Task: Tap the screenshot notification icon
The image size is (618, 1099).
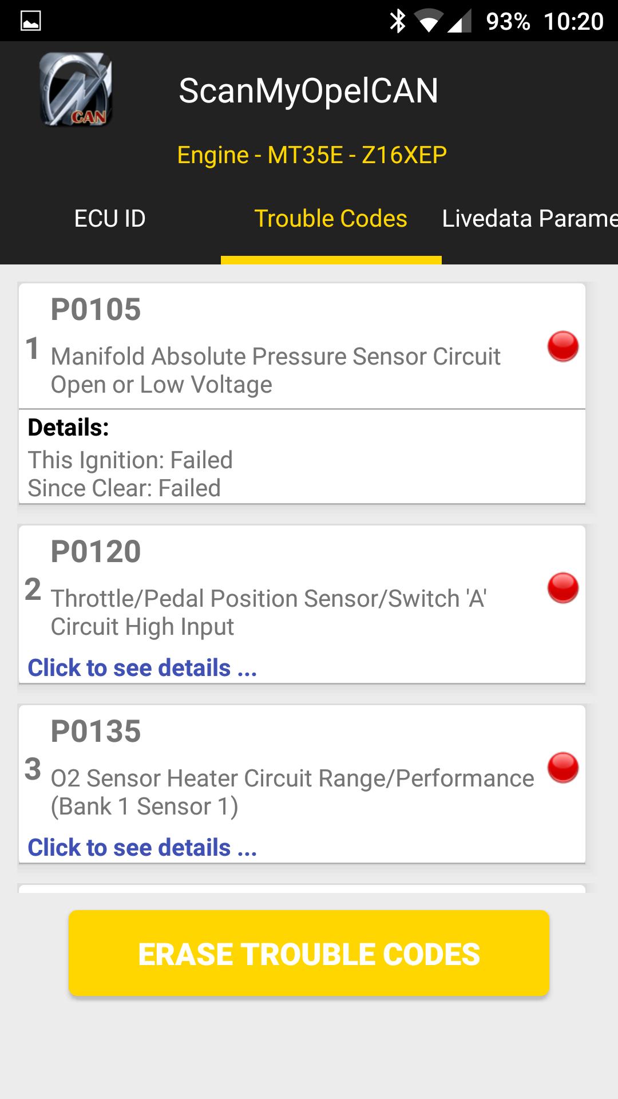Action: point(30,21)
